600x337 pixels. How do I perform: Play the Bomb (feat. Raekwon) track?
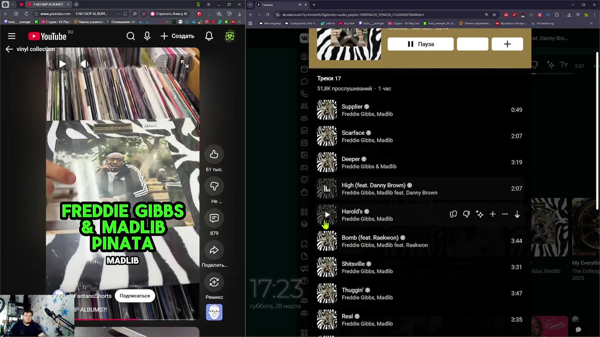coord(420,241)
